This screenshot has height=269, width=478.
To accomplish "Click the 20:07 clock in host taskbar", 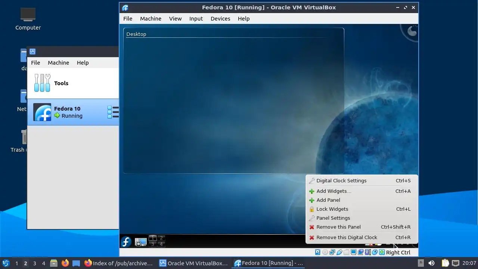I will tap(469, 263).
